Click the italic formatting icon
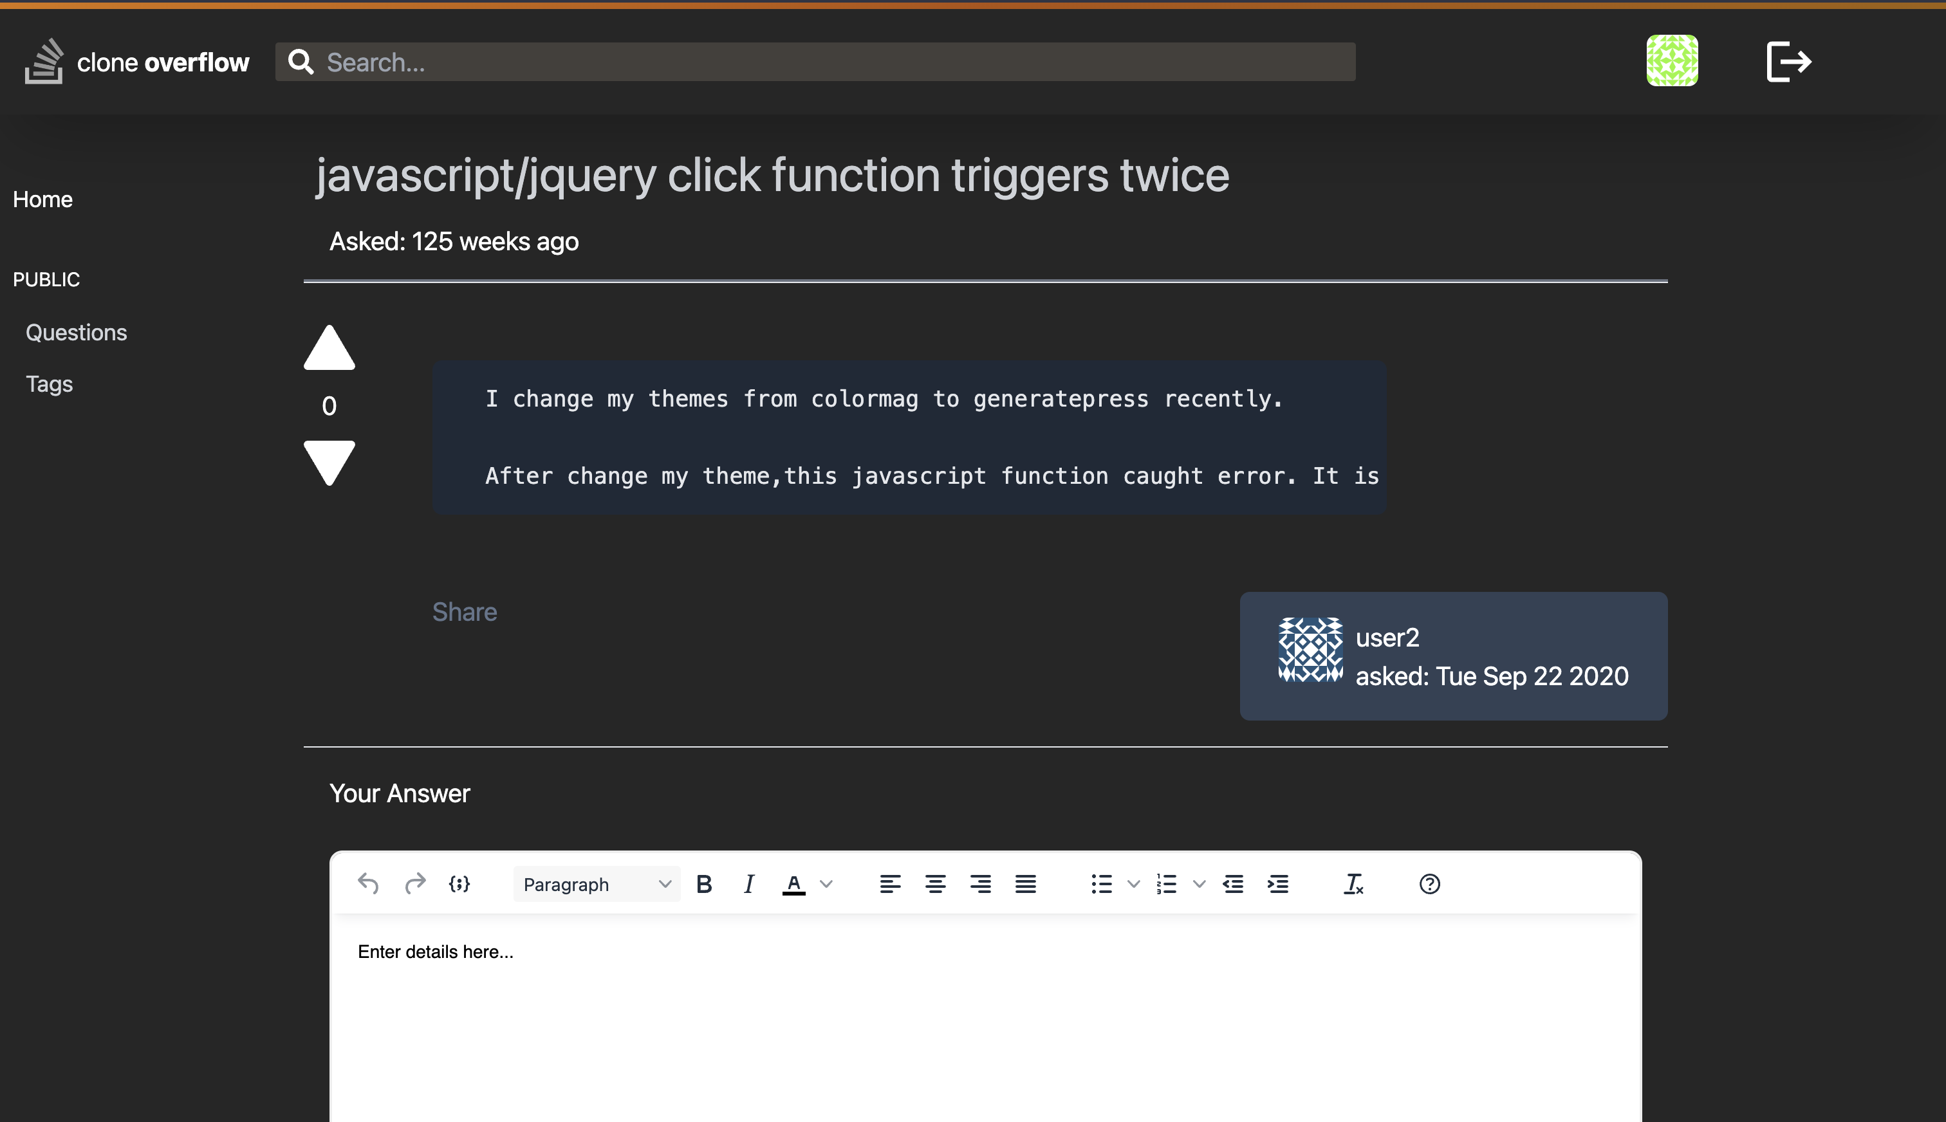This screenshot has width=1946, height=1122. tap(750, 883)
